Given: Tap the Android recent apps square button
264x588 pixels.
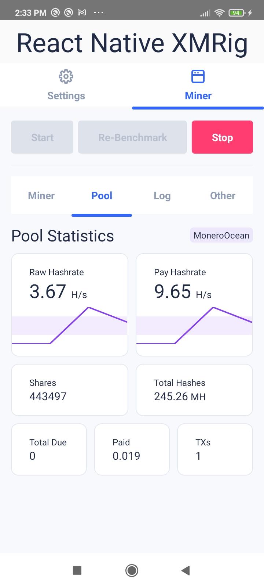Looking at the screenshot, I should (77, 570).
